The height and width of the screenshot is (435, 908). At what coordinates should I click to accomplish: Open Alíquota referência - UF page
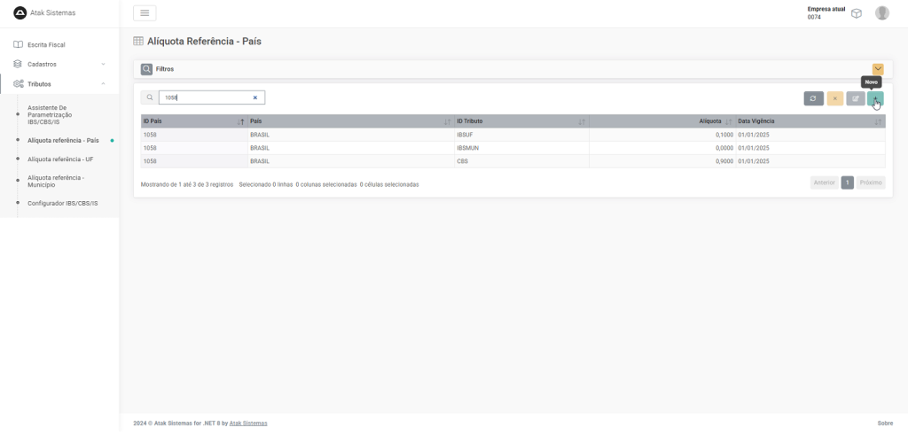tap(60, 159)
